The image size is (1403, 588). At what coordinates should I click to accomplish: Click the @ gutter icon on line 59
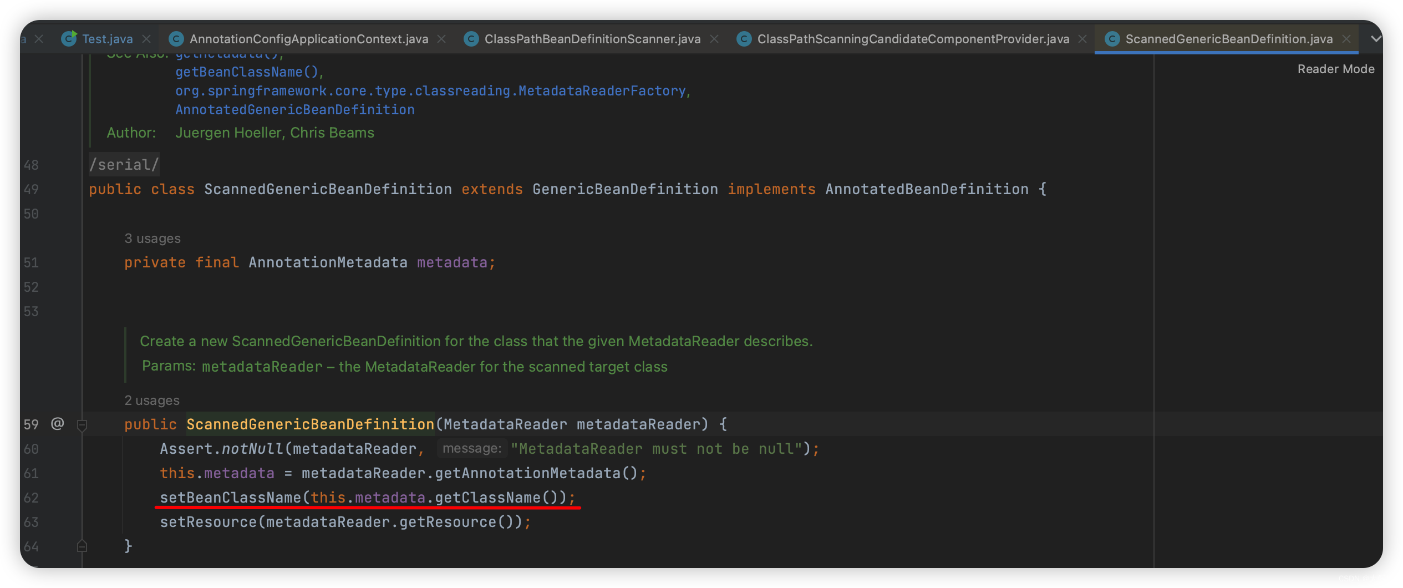click(x=57, y=424)
